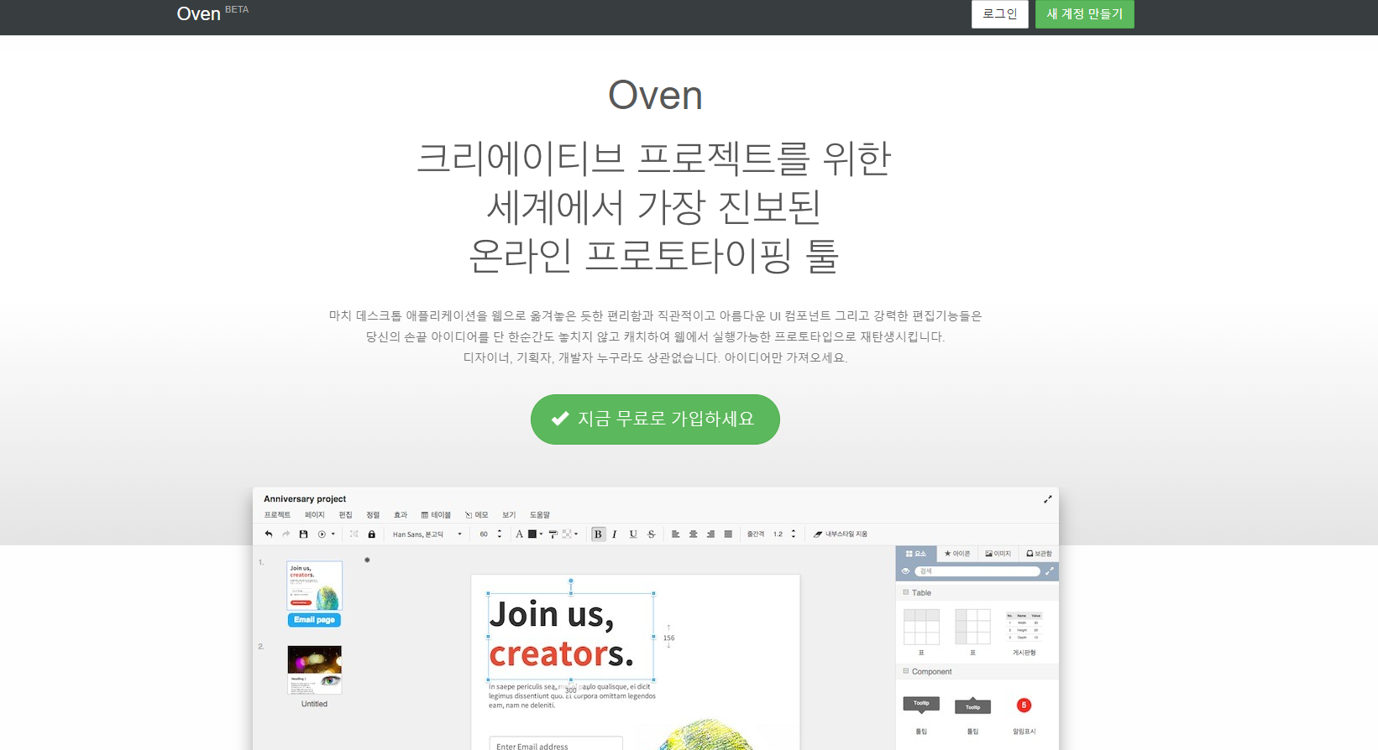Open dropdown arrow next to black swatch

click(x=541, y=534)
